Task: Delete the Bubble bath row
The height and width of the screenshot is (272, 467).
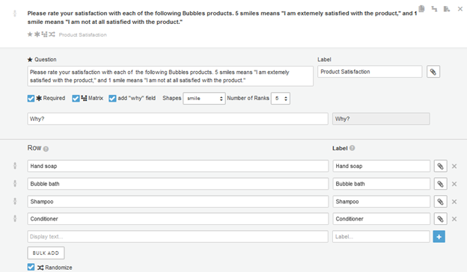Action: [454, 184]
